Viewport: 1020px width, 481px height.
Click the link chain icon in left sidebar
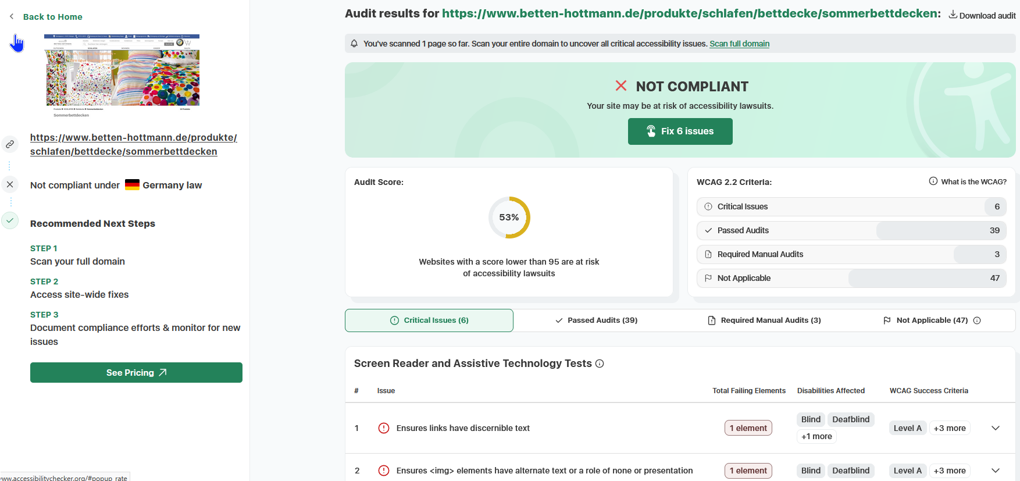point(10,144)
